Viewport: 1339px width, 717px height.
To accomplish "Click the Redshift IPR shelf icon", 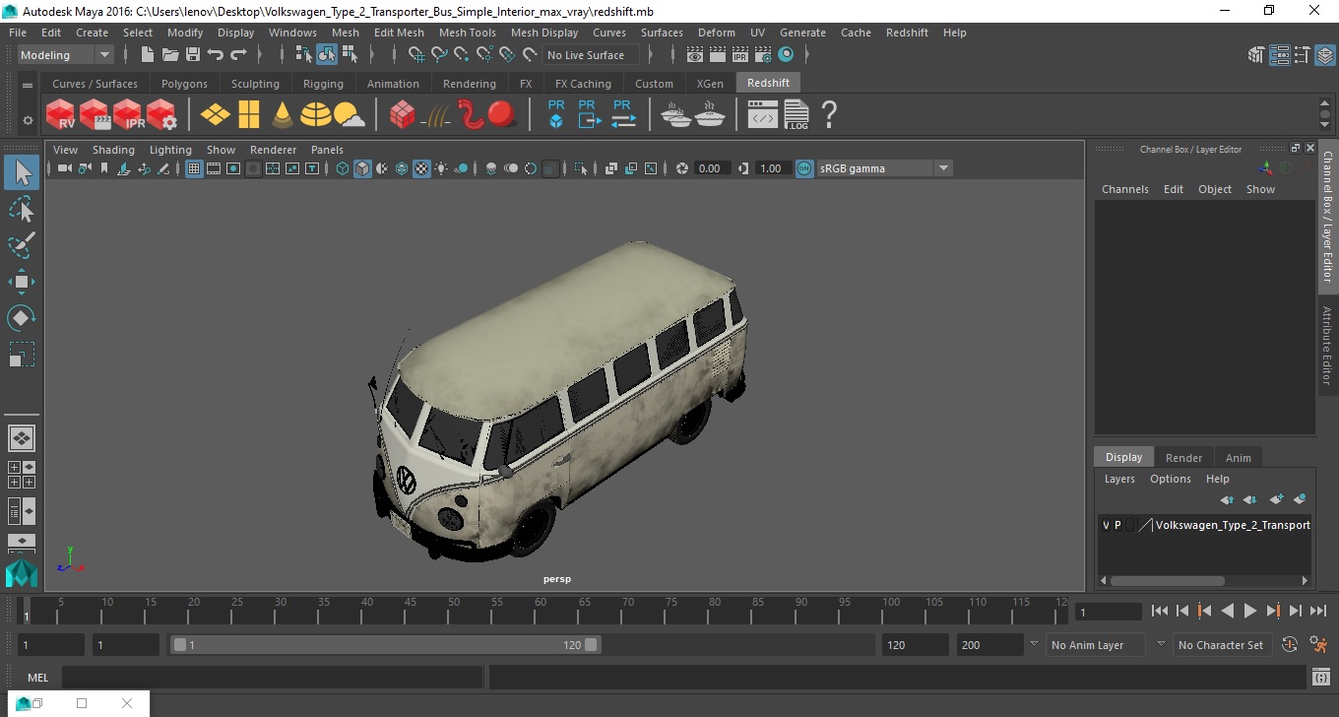I will tap(129, 114).
